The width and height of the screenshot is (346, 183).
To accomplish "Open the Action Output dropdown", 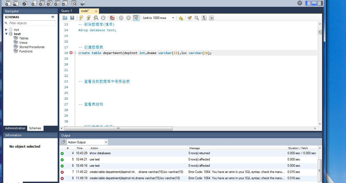I will click(87, 142).
